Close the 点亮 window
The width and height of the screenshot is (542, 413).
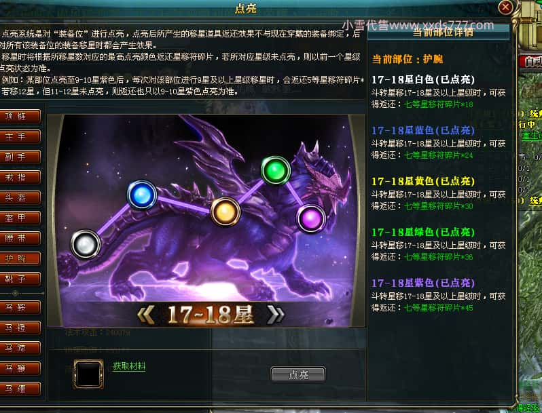click(505, 7)
